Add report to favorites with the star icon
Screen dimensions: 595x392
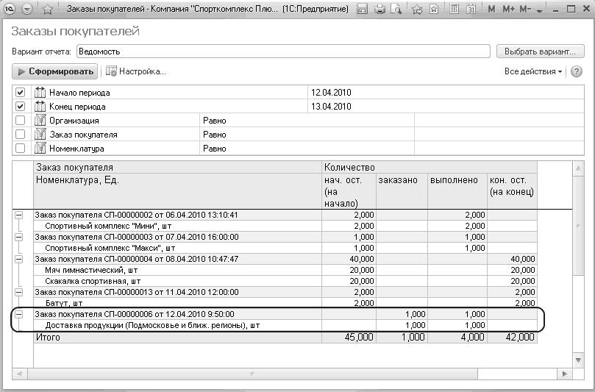click(x=48, y=9)
